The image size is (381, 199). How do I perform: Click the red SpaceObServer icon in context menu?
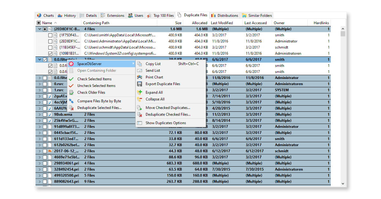point(71,64)
